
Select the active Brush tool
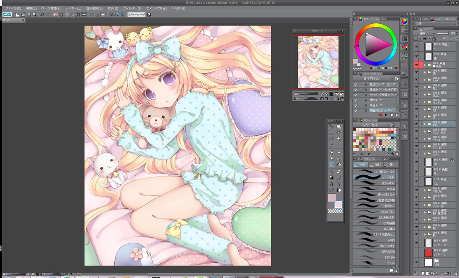[x=331, y=164]
